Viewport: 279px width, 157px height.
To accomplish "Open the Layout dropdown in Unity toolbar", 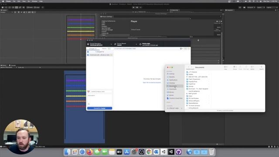I will (272, 7).
